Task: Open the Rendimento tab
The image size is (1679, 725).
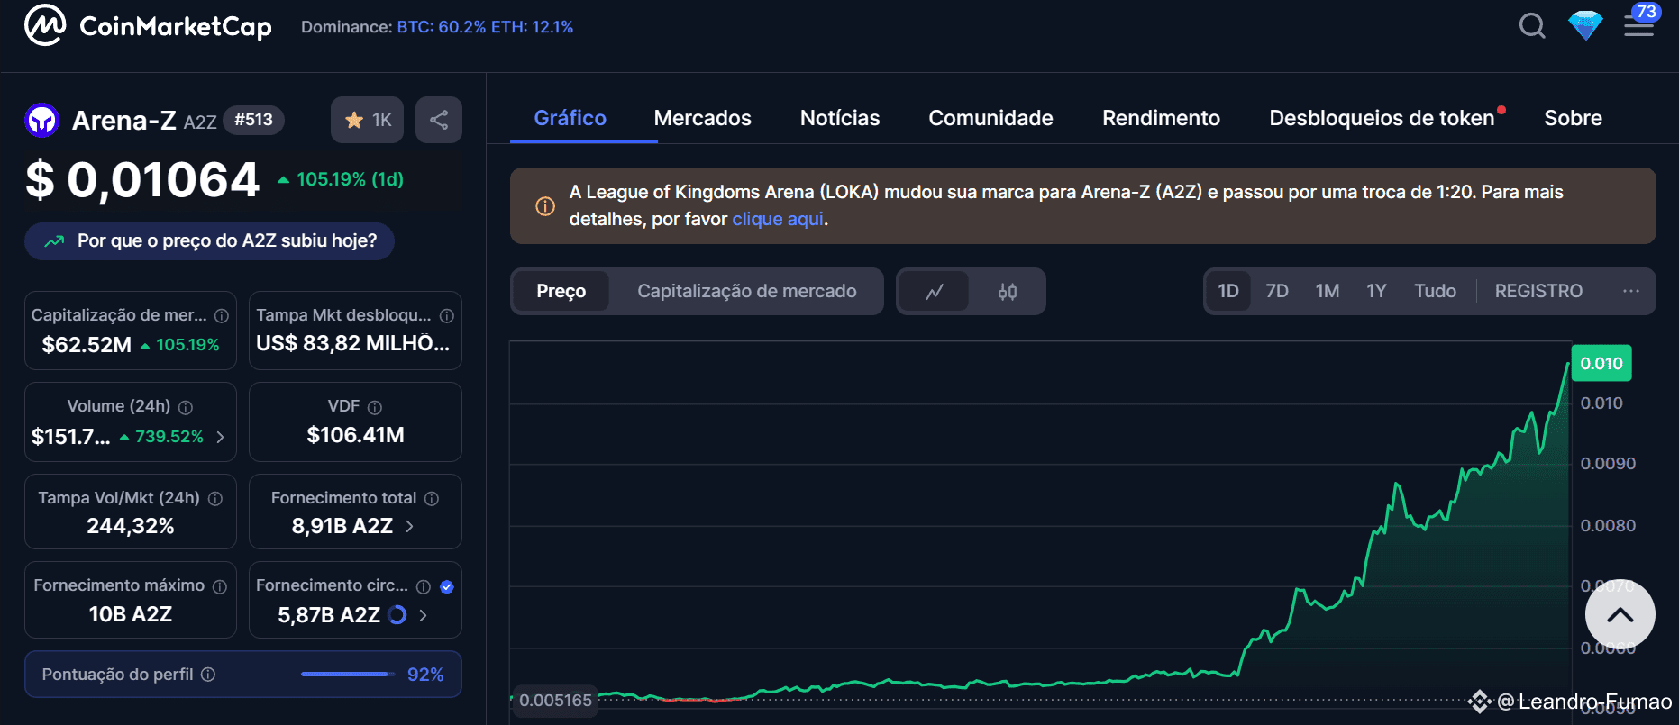Action: point(1162,118)
